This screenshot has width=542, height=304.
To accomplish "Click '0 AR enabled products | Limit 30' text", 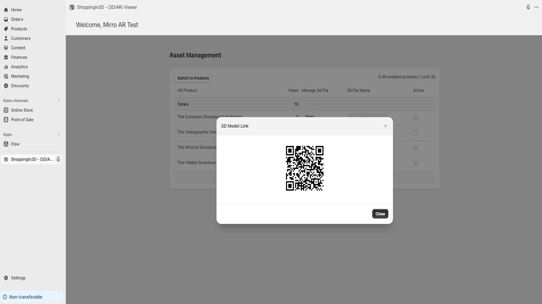I will pyautogui.click(x=407, y=77).
